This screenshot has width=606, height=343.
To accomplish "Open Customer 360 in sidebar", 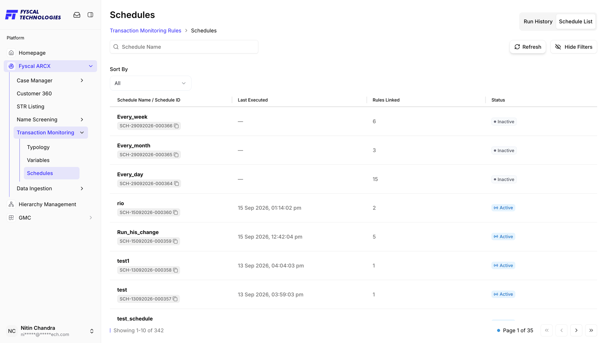I will (x=34, y=94).
